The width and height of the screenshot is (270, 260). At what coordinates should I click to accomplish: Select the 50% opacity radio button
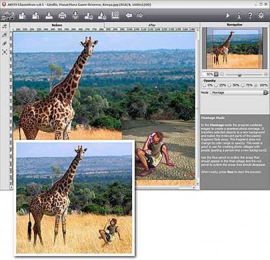pos(230,85)
